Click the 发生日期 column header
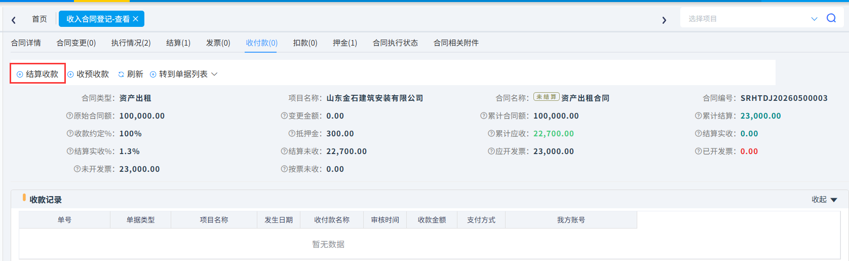The height and width of the screenshot is (261, 849). click(279, 220)
